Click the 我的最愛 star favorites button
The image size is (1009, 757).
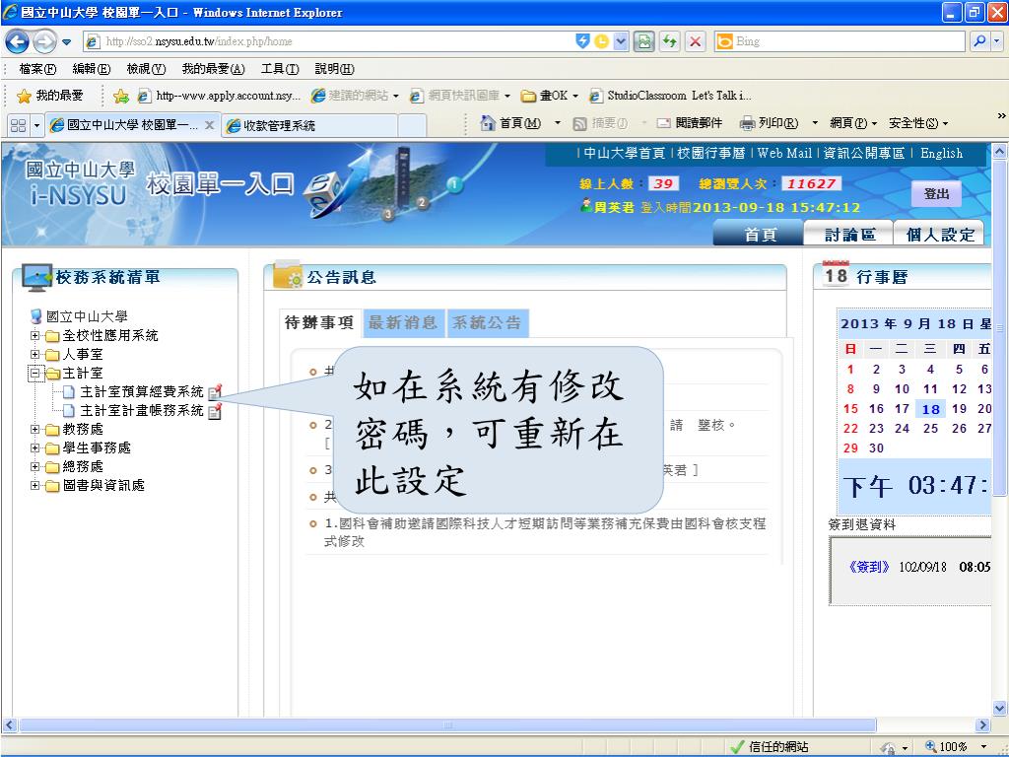[50, 96]
